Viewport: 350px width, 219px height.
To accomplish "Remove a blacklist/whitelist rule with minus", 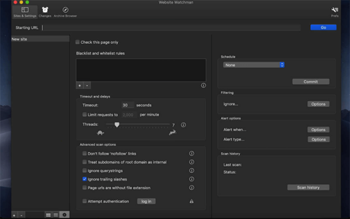I will coord(87,85).
